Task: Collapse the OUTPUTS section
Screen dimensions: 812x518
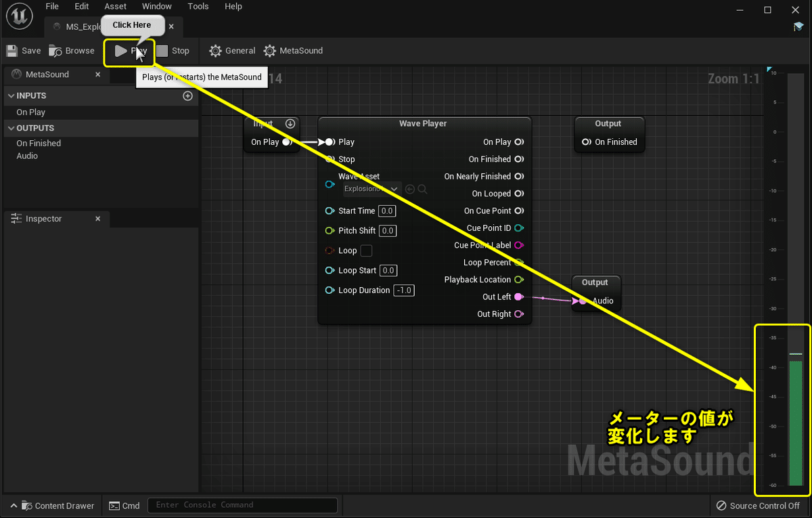Action: [x=12, y=128]
